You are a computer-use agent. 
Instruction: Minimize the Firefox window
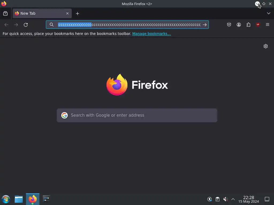click(257, 4)
